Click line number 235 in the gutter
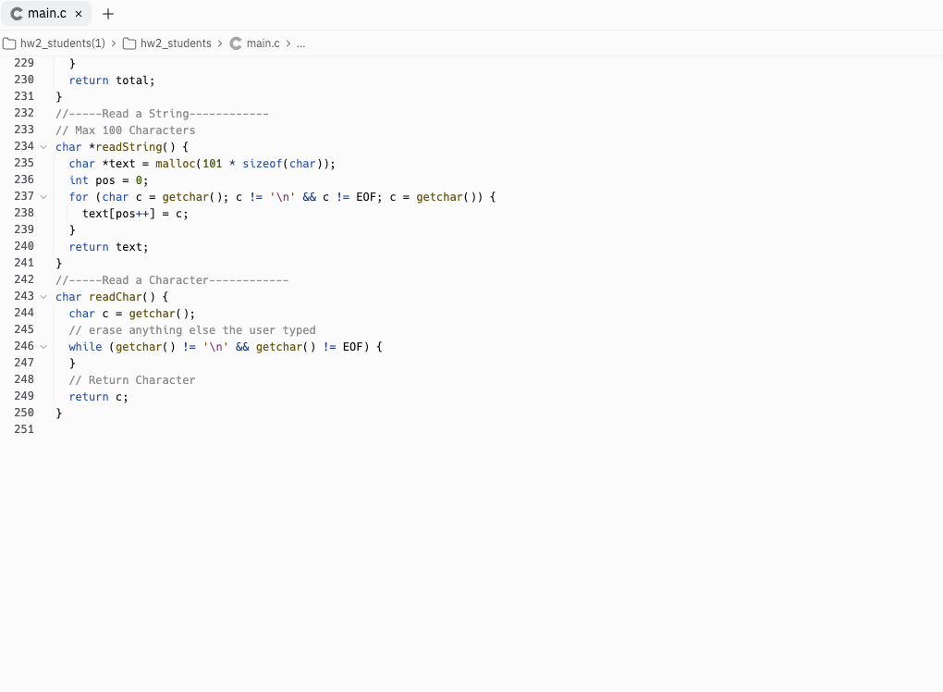This screenshot has width=943, height=692. [x=23, y=163]
